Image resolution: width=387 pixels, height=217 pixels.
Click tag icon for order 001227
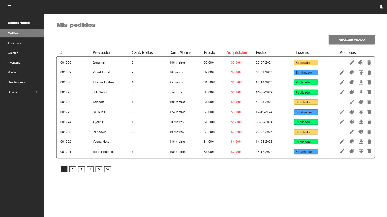point(352,92)
